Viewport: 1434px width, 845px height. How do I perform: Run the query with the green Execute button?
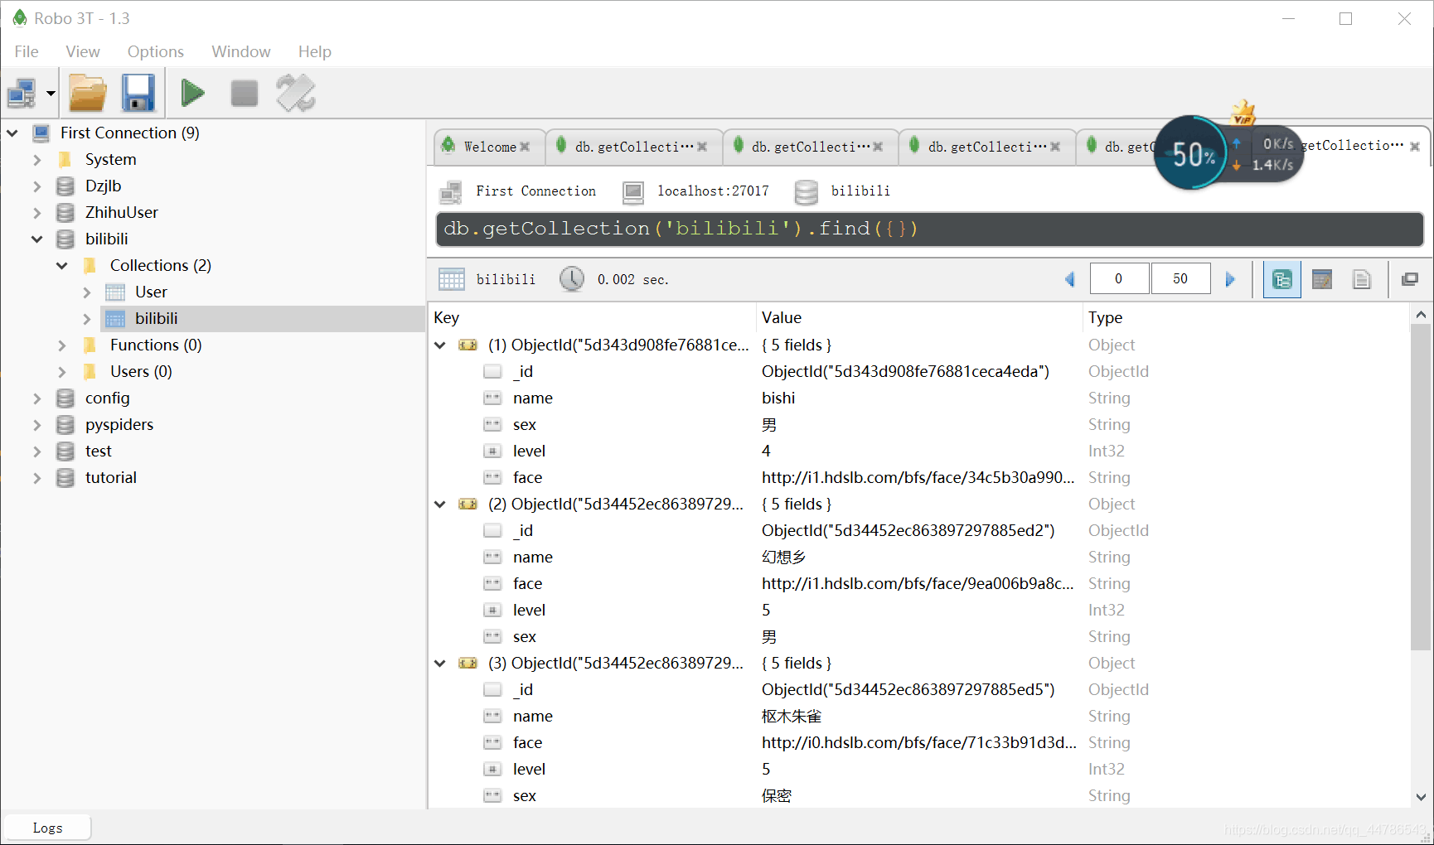[x=193, y=93]
